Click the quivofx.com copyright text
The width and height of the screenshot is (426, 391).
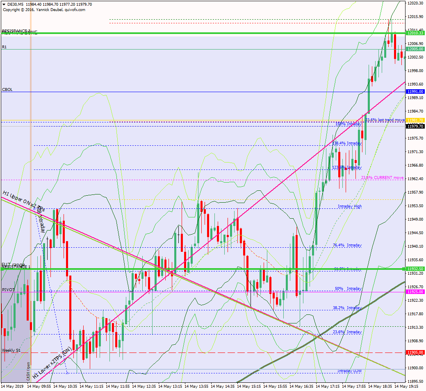(44, 9)
